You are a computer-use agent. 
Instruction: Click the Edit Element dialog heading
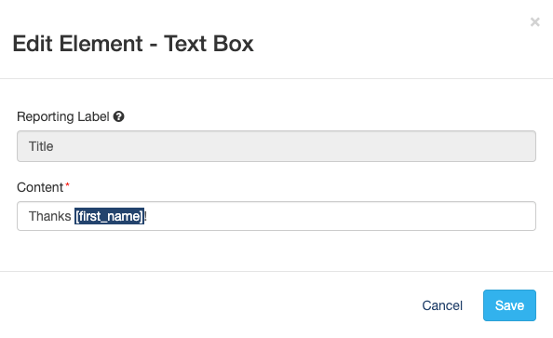coord(133,44)
